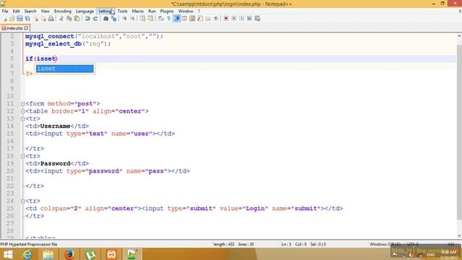
Task: Open the Function List icon
Action: [x=200, y=19]
